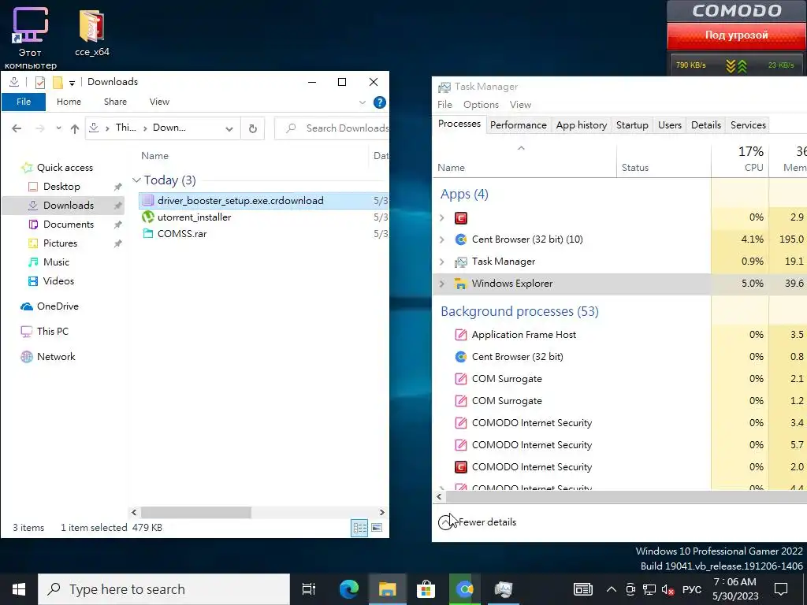This screenshot has width=807, height=605.
Task: Select Quick access in navigation pane
Action: click(65, 168)
